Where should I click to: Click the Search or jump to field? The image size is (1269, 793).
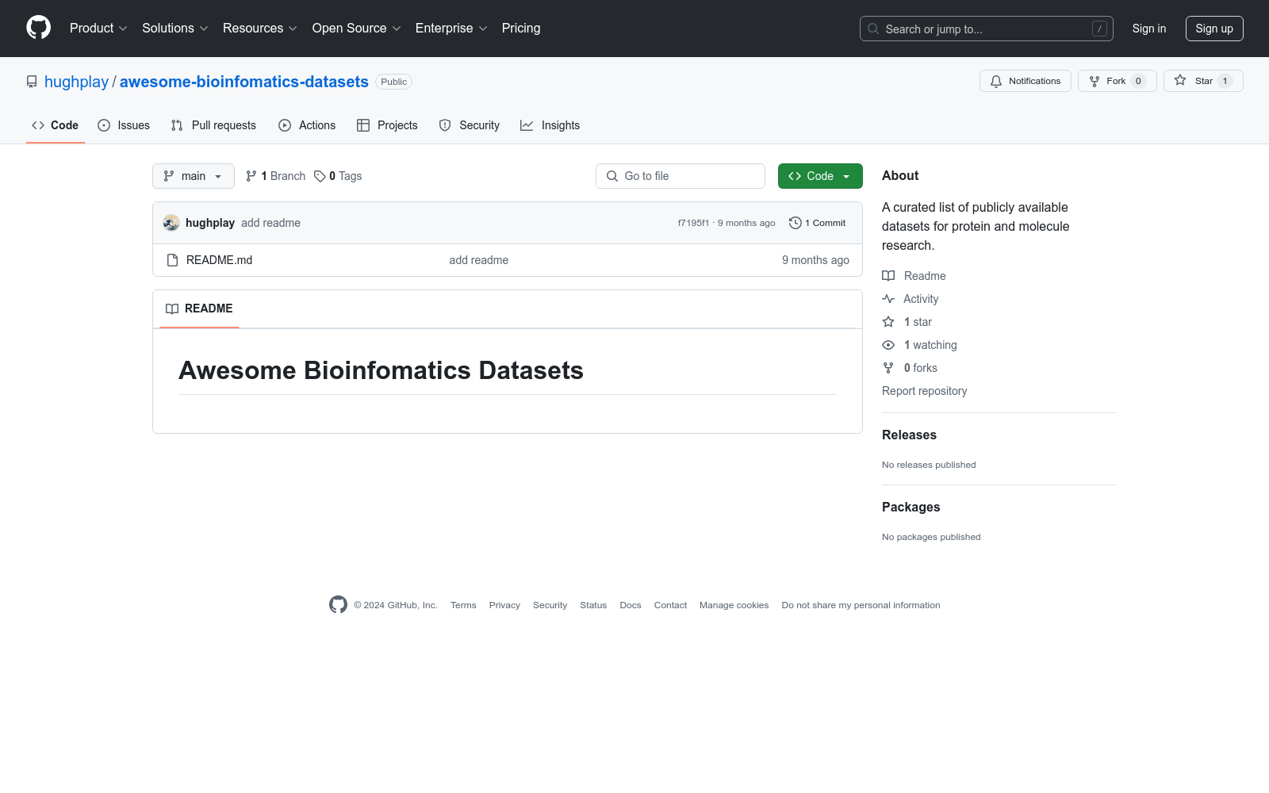point(987,29)
